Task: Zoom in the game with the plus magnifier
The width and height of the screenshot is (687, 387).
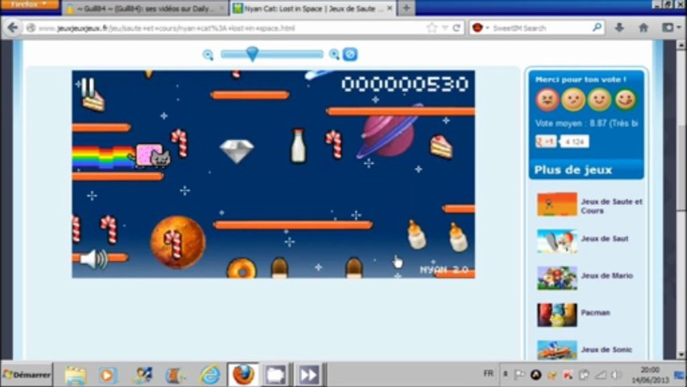Action: coord(334,54)
